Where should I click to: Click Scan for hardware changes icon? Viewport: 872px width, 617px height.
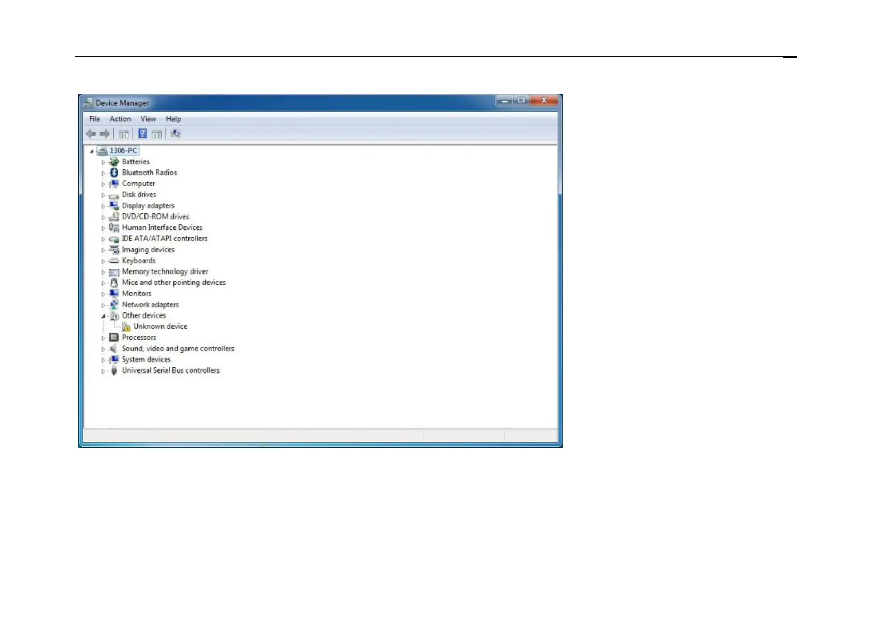[176, 134]
